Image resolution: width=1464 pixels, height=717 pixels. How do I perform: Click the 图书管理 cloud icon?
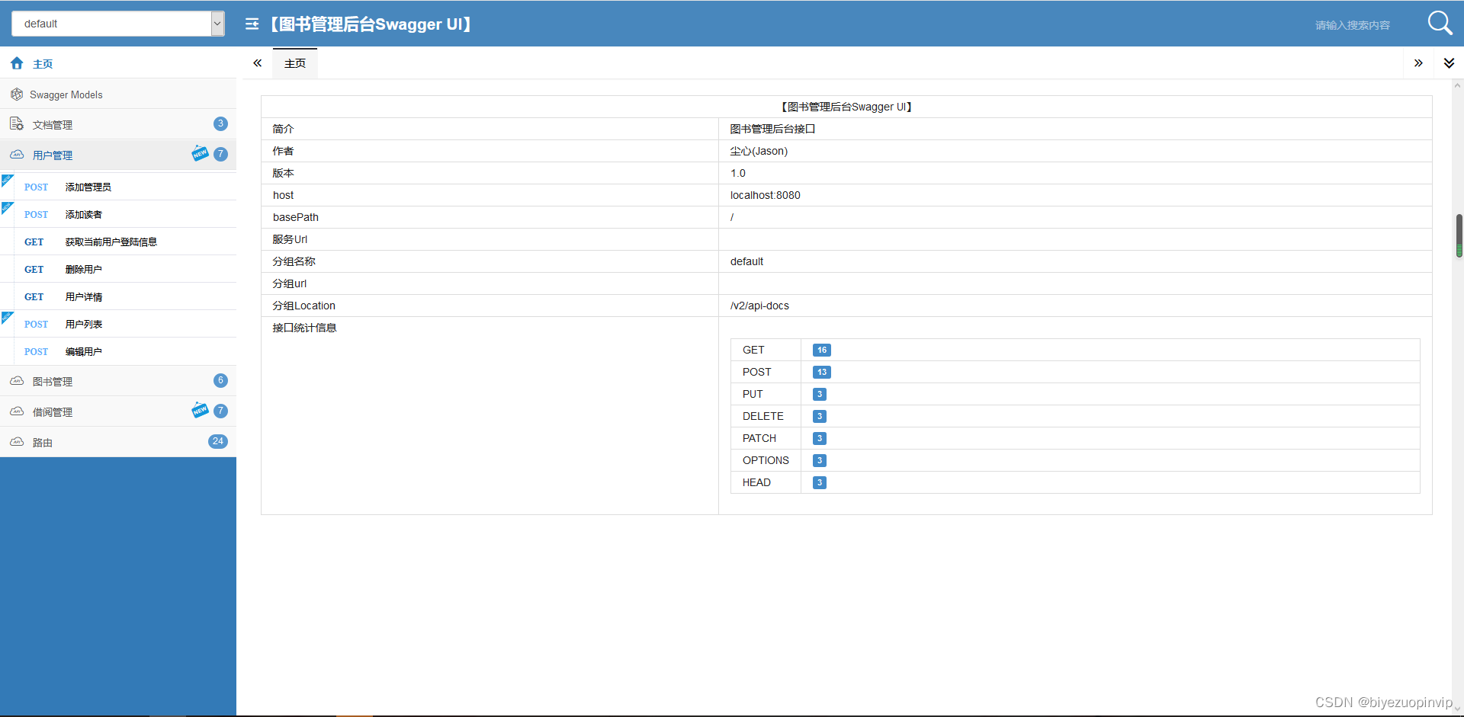click(x=17, y=381)
